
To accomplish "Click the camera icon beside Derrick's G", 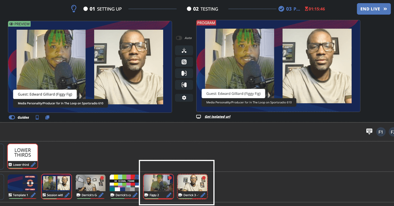I will 78,195.
